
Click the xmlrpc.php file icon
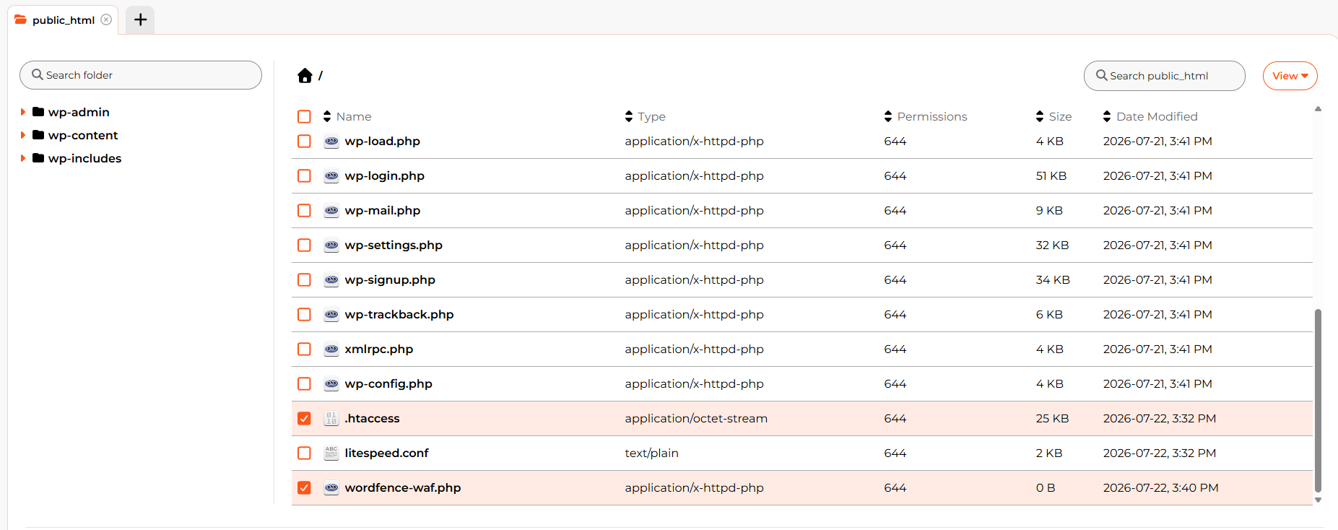click(x=331, y=349)
